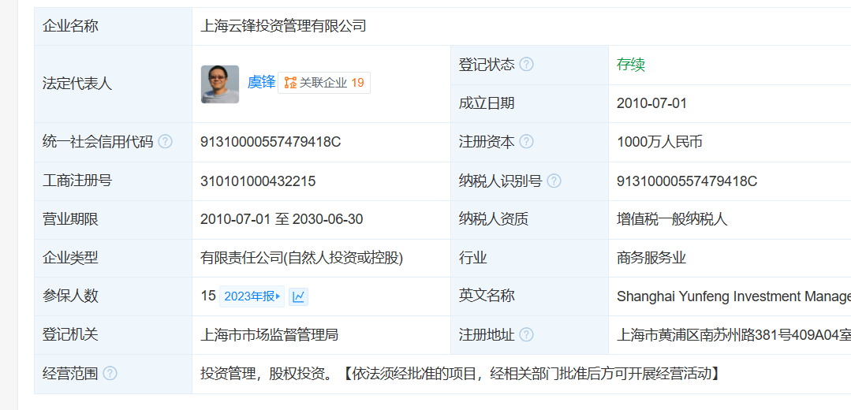Click the help icon next to 注册地址
Screen dimensions: 851x410
point(526,334)
